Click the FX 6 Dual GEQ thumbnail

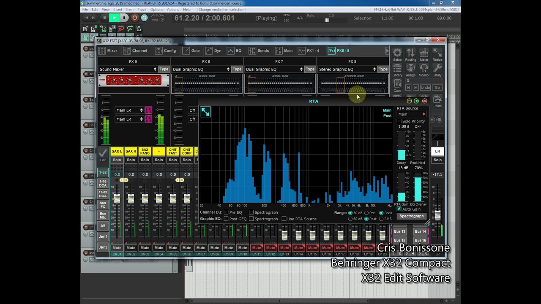coord(207,84)
